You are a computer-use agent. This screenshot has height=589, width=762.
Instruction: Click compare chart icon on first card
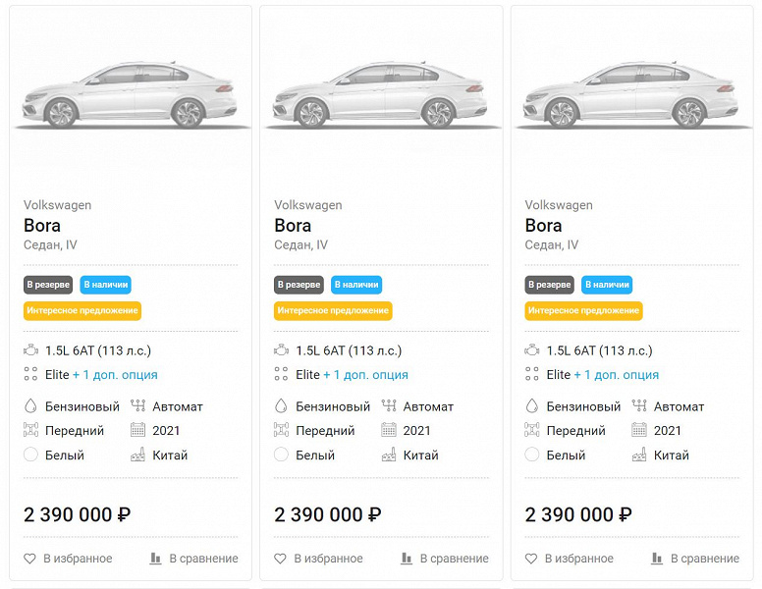click(156, 559)
